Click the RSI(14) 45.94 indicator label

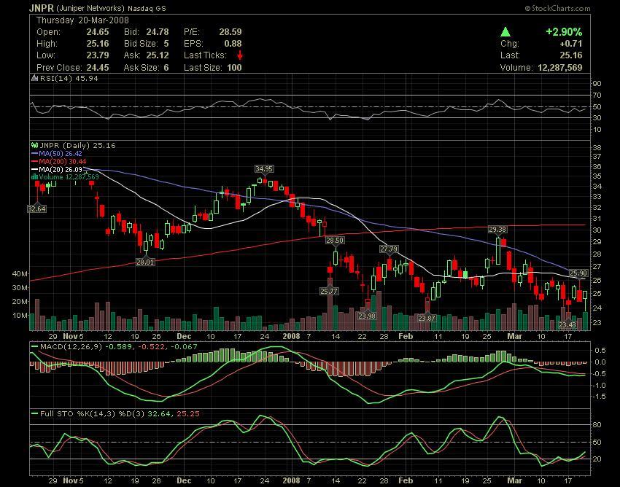[69, 78]
